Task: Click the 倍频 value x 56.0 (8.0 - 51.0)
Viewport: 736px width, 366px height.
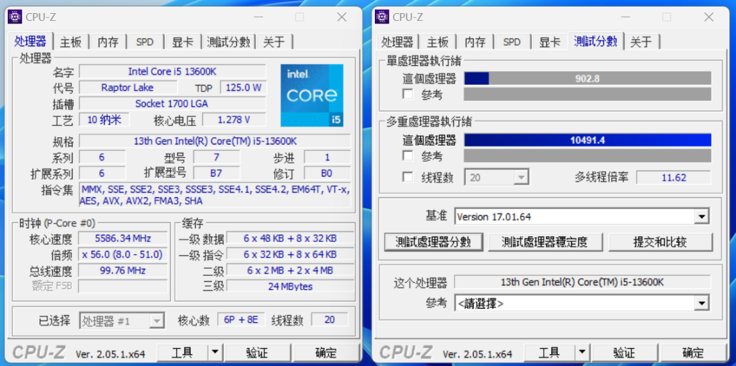Action: point(122,254)
